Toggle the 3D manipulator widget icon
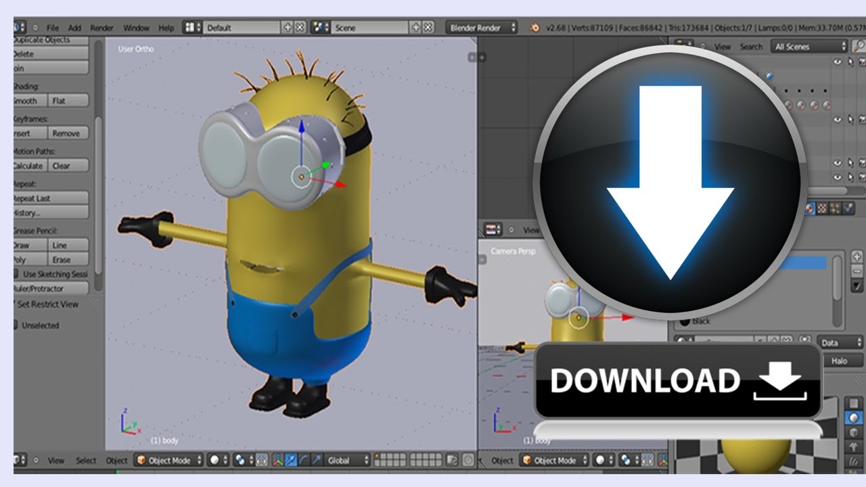866x487 pixels. click(x=277, y=461)
